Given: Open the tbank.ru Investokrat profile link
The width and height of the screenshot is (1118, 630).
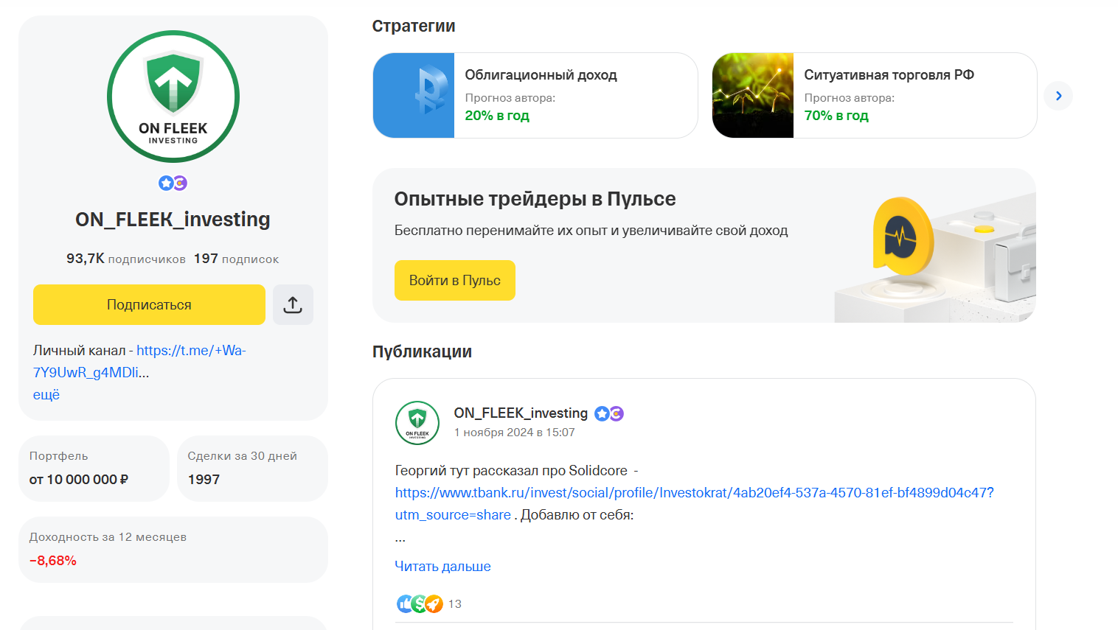Looking at the screenshot, I should (x=694, y=503).
